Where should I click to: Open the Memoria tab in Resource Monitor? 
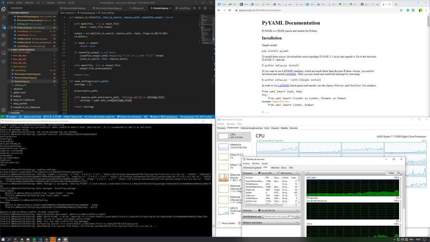tap(275, 167)
